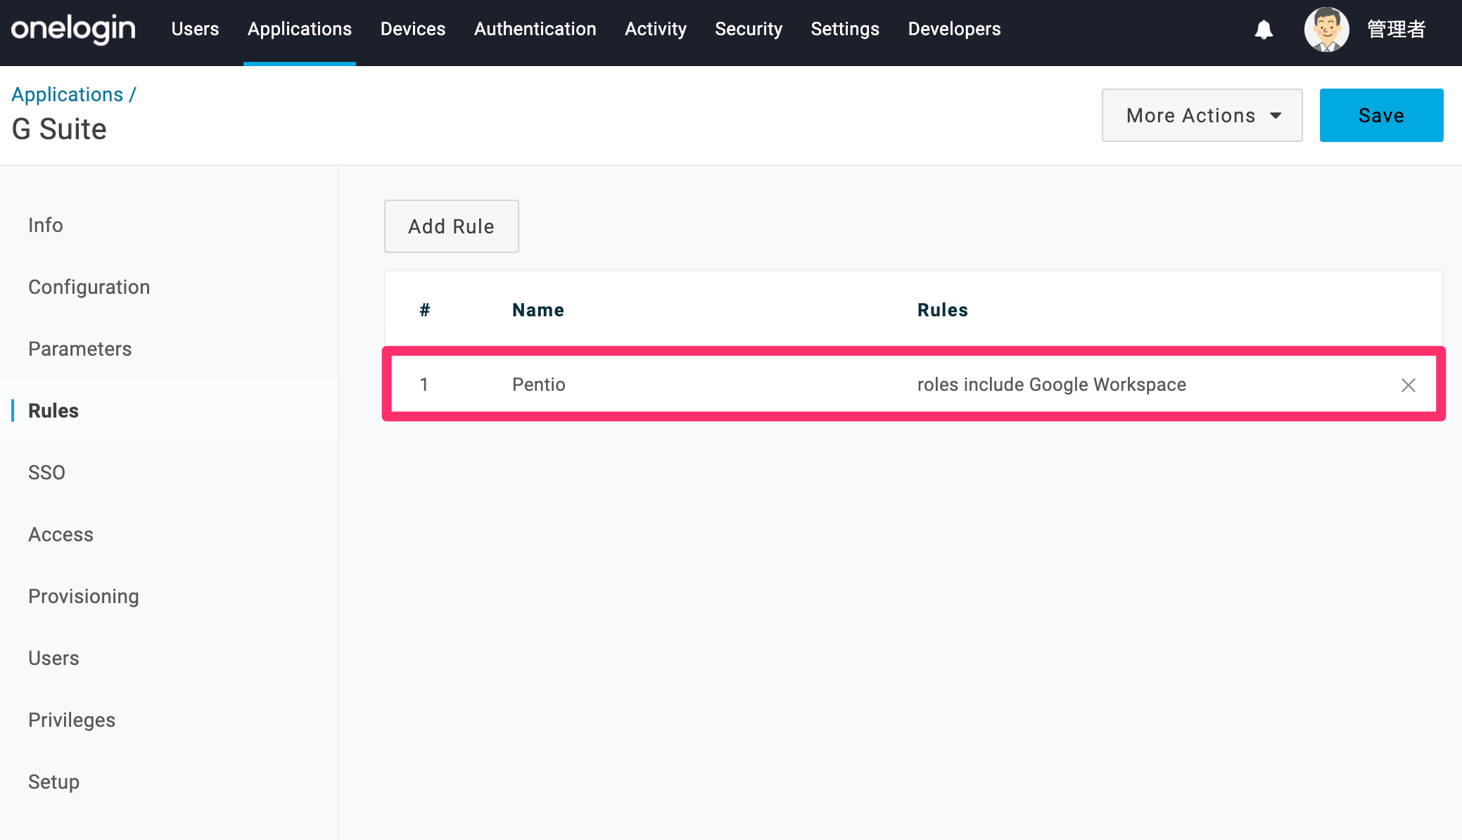Save the G Suite application
The height and width of the screenshot is (840, 1462).
tap(1381, 115)
